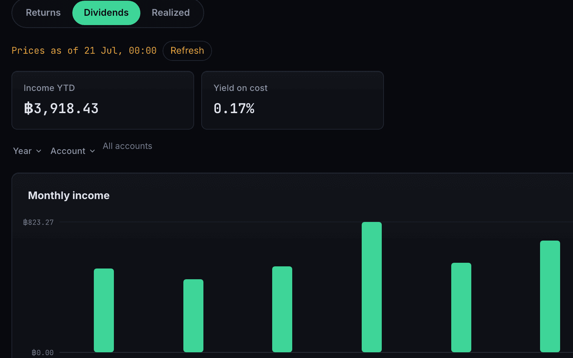The height and width of the screenshot is (358, 573).
Task: Click the Refresh prices button
Action: tap(187, 51)
